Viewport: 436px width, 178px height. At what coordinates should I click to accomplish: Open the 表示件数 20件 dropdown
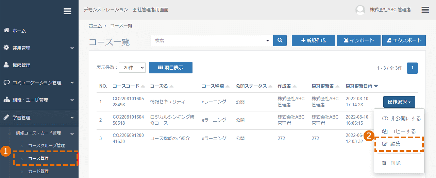pos(132,68)
